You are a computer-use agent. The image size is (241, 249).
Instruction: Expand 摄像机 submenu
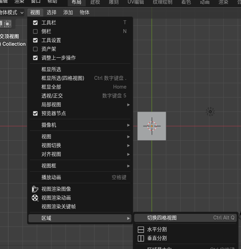[x=80, y=125]
